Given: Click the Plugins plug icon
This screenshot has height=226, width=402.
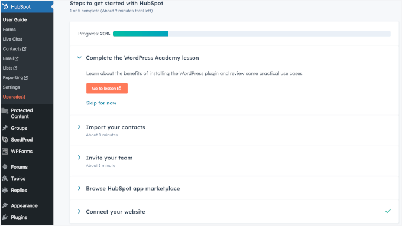Looking at the screenshot, I should click(x=5, y=217).
